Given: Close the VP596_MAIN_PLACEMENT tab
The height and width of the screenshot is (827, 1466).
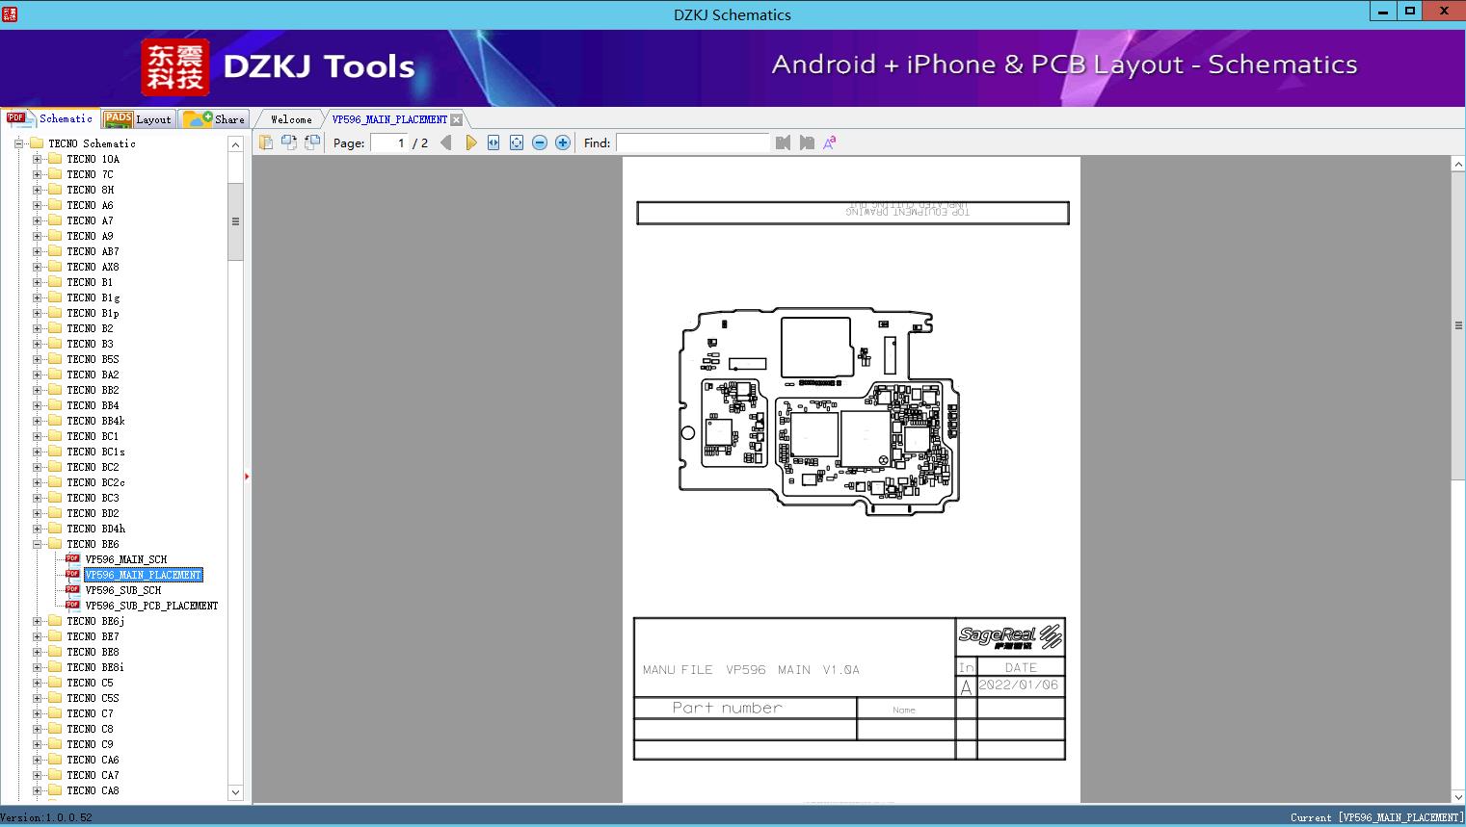Looking at the screenshot, I should coord(457,119).
